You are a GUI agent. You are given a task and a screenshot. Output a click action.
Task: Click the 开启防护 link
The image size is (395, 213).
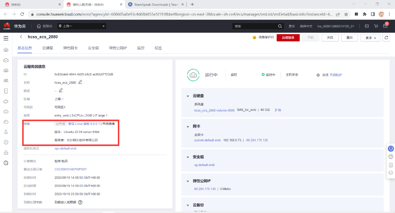[x=336, y=75]
